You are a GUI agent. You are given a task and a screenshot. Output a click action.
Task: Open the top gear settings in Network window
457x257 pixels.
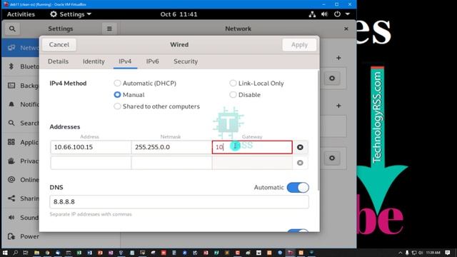tap(332, 78)
